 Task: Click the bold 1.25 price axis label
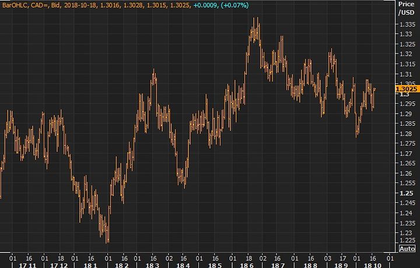406,193
